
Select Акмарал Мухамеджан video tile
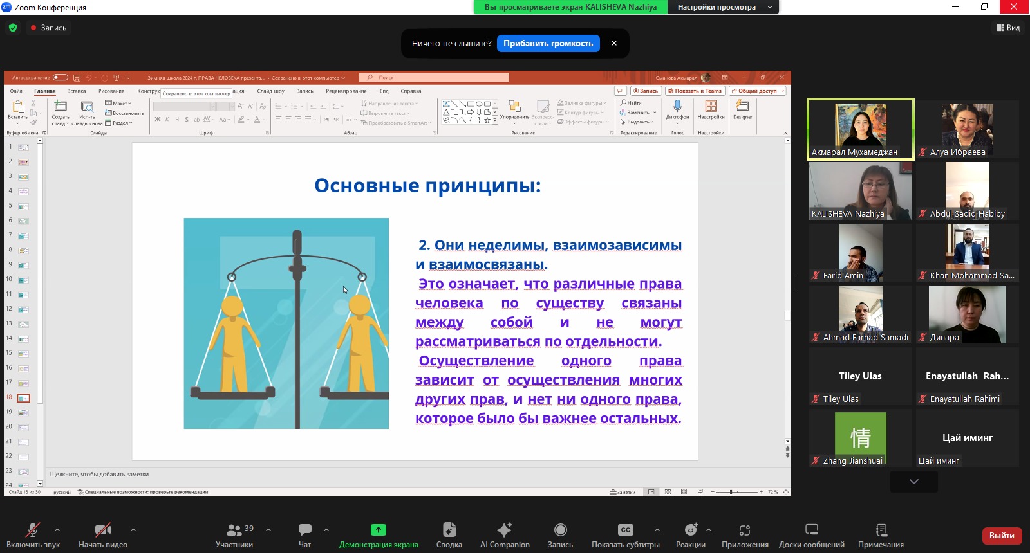pos(861,129)
